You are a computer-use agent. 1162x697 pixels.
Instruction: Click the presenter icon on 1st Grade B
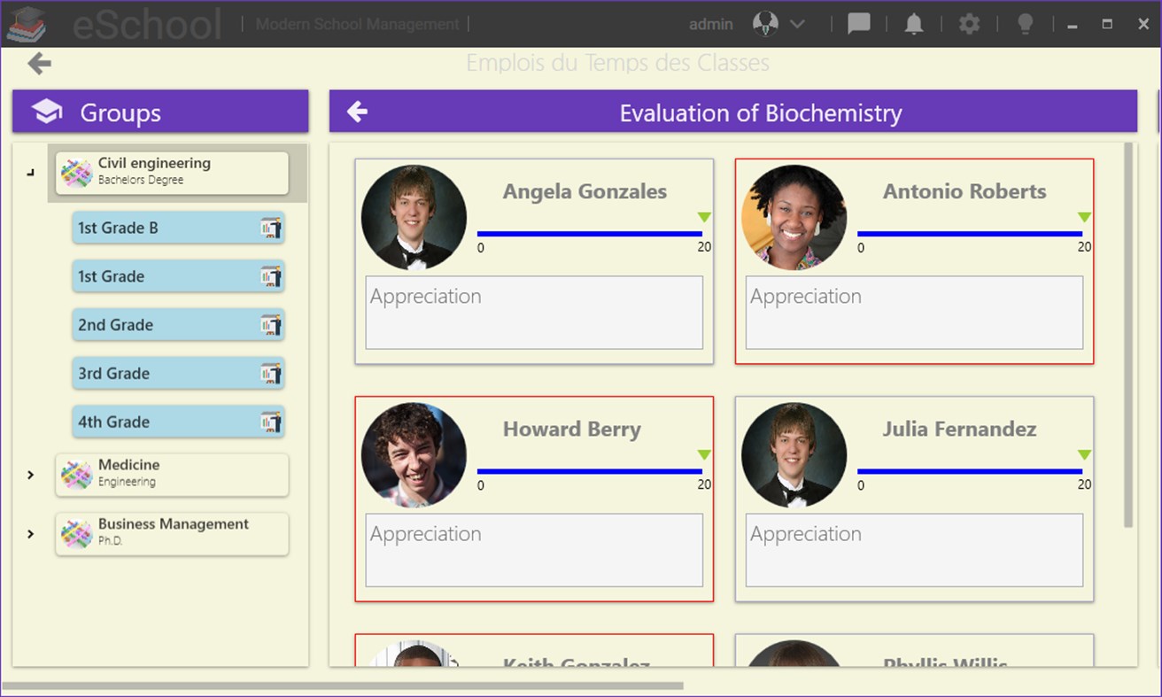(272, 228)
